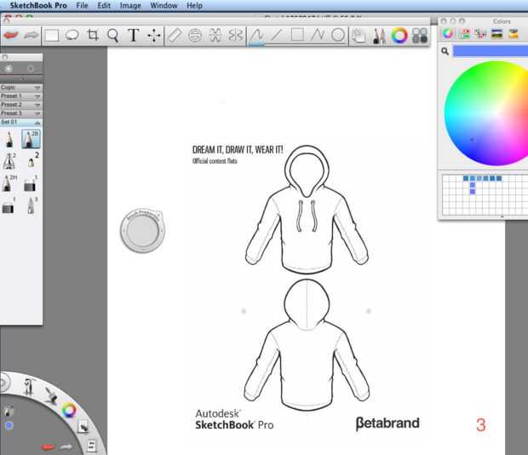
Task: Select the Oval shape tool
Action: coord(338,35)
